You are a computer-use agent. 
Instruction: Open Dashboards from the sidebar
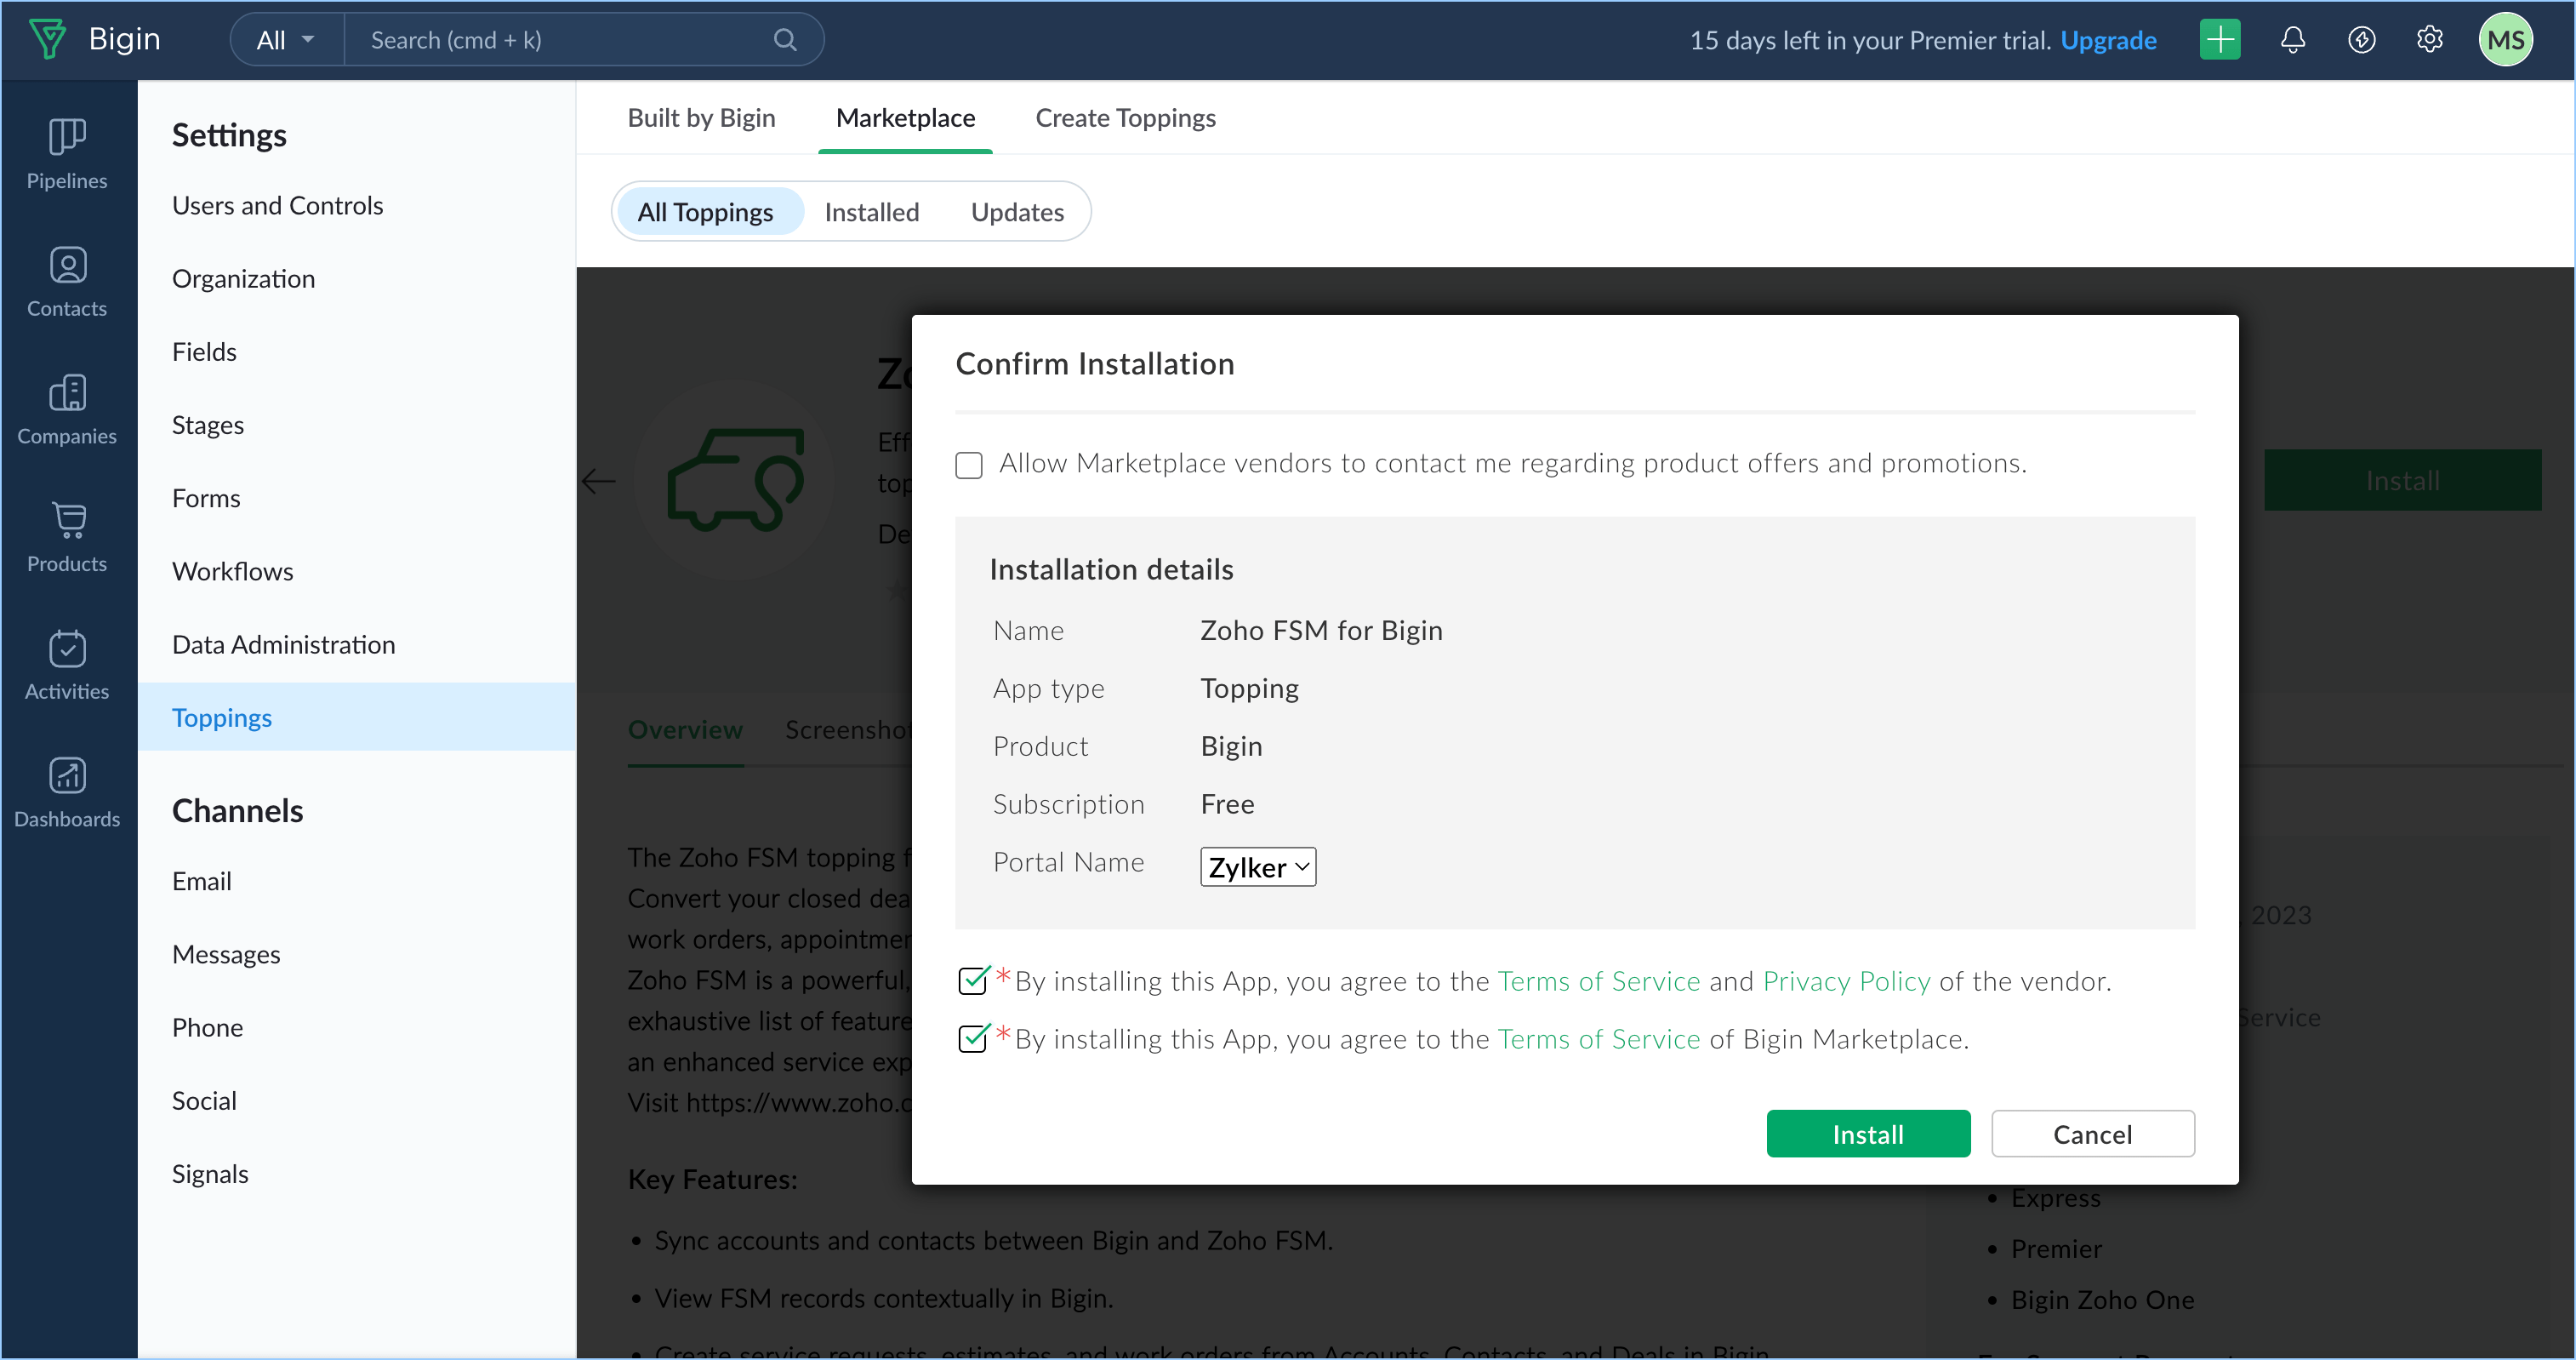[x=67, y=791]
